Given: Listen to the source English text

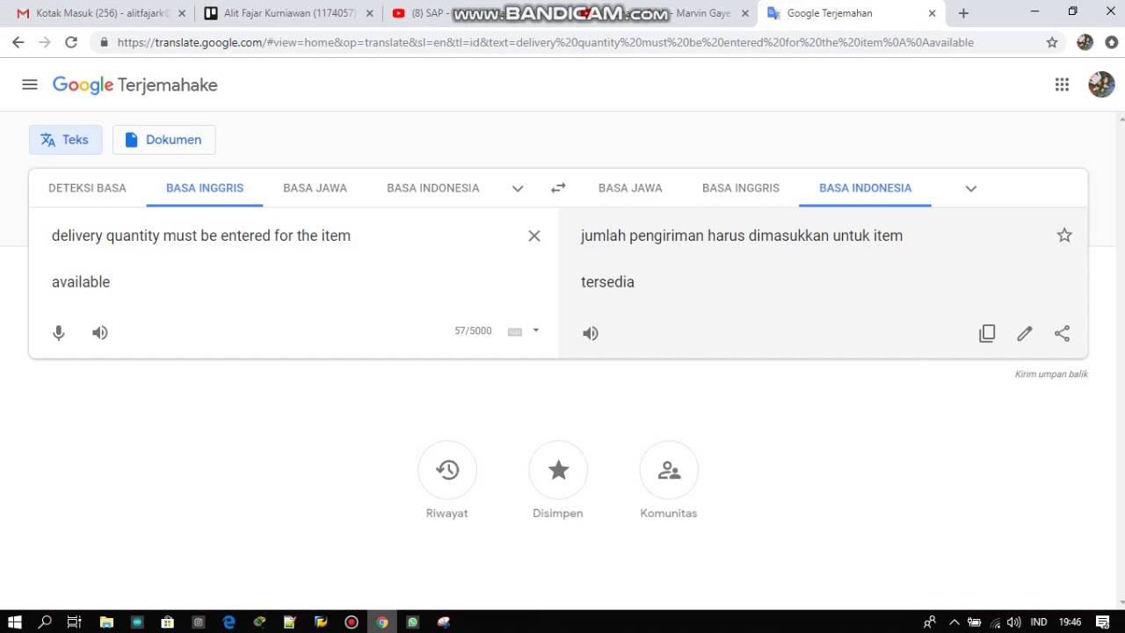Looking at the screenshot, I should click(100, 332).
